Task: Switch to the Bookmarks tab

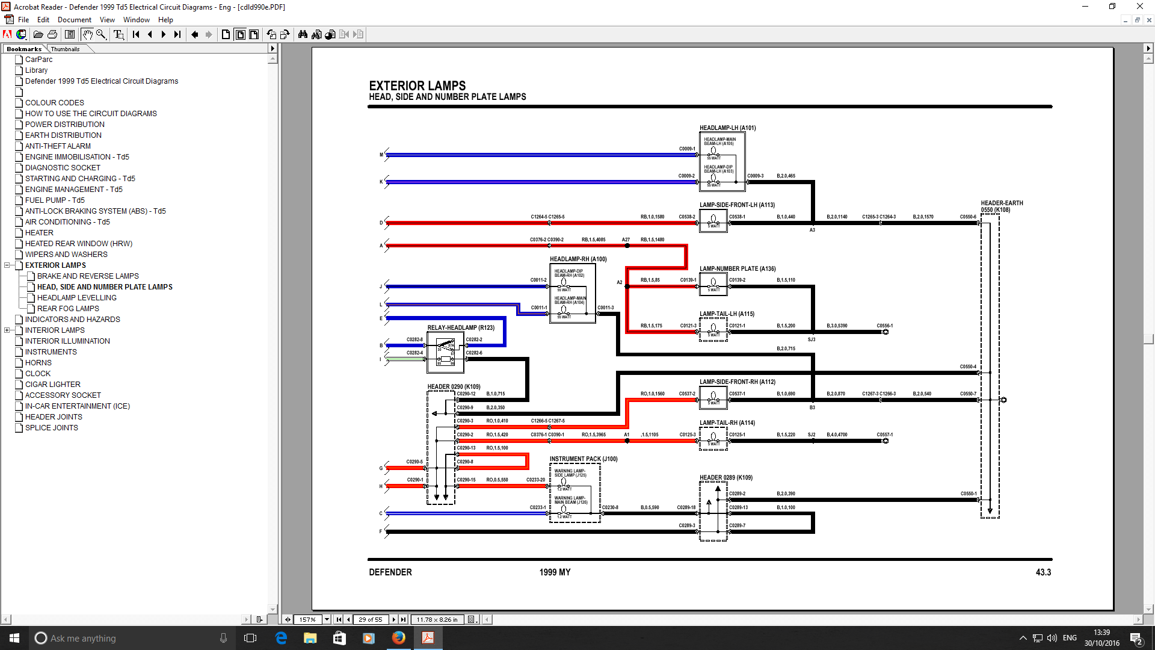Action: click(x=24, y=49)
